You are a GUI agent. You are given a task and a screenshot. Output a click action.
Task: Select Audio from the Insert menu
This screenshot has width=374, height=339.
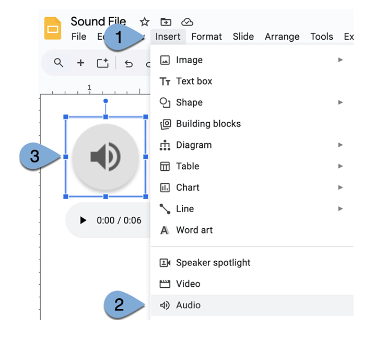click(188, 305)
